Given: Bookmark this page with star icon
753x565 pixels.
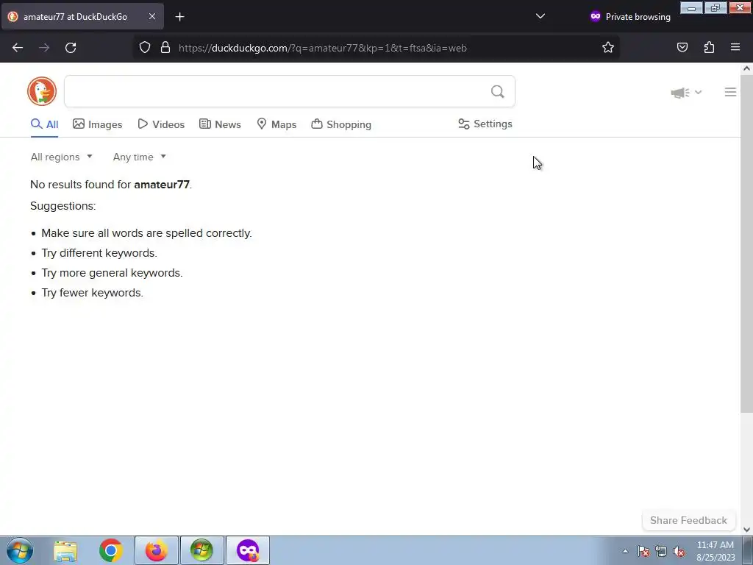Looking at the screenshot, I should pyautogui.click(x=608, y=48).
